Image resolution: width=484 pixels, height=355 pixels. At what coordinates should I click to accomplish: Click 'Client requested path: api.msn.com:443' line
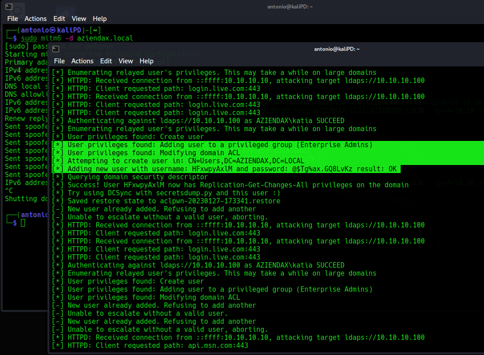coord(150,346)
